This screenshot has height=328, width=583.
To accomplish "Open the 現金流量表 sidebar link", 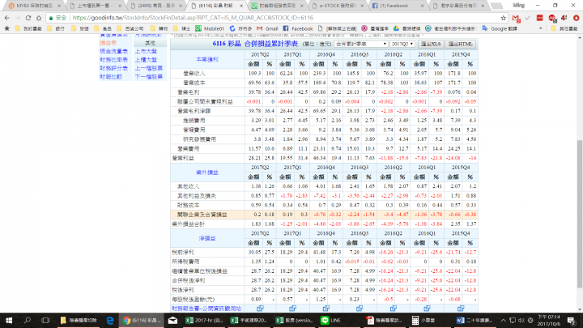I will pos(114,51).
